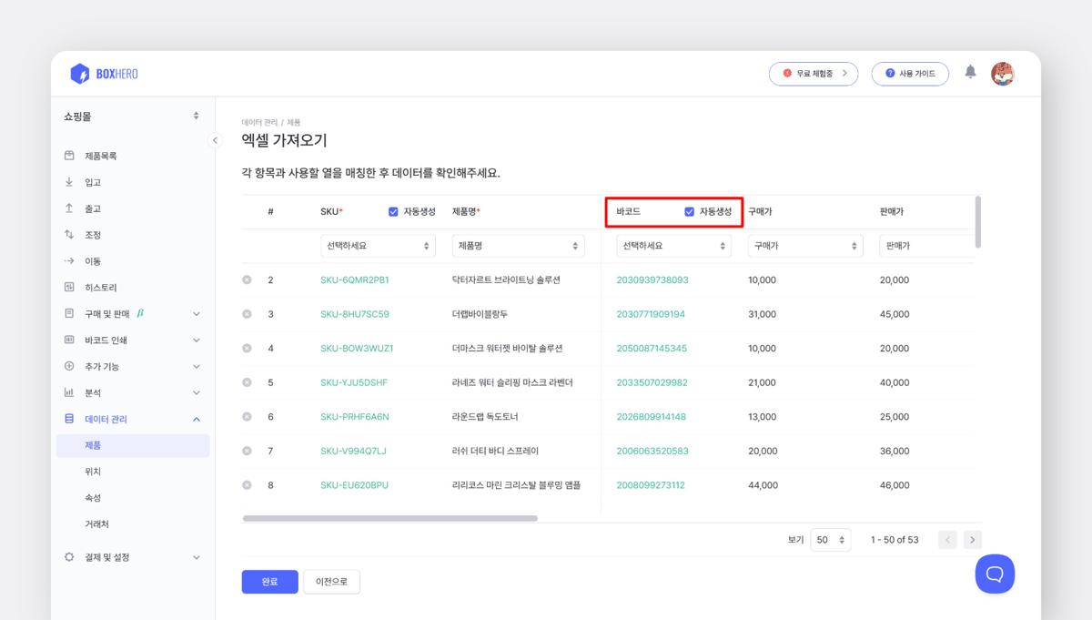Viewport: 1092px width, 620px height.
Task: Open 히스토리 via its history icon
Action: 71,287
